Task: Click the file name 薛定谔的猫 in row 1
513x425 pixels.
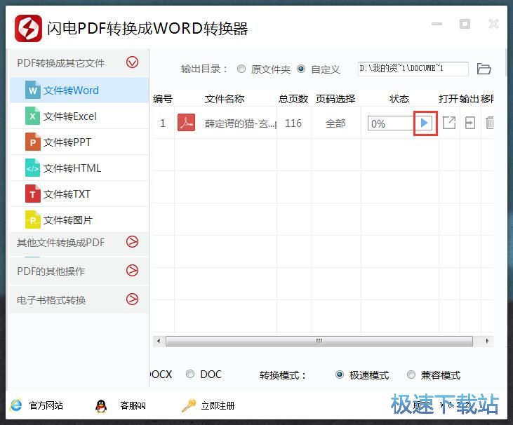Action: pos(241,123)
